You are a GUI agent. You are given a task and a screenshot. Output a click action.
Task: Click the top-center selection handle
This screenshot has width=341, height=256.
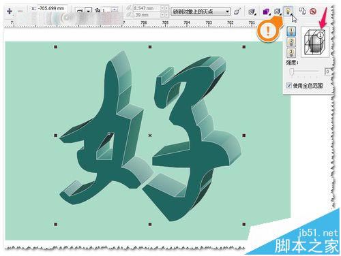click(x=150, y=47)
